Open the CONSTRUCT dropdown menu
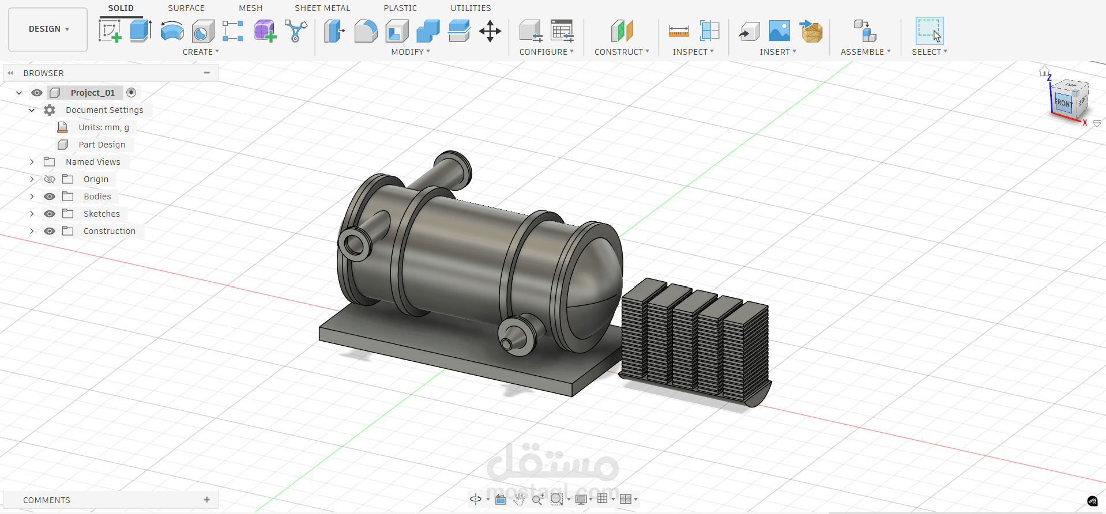Screen dimensions: 1106x514 point(622,52)
